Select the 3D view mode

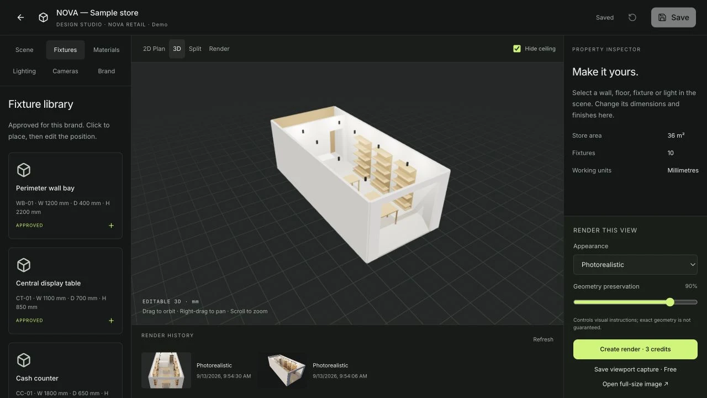click(x=177, y=49)
